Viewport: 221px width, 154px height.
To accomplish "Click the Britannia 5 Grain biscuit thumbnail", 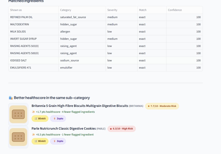I will (18, 114).
